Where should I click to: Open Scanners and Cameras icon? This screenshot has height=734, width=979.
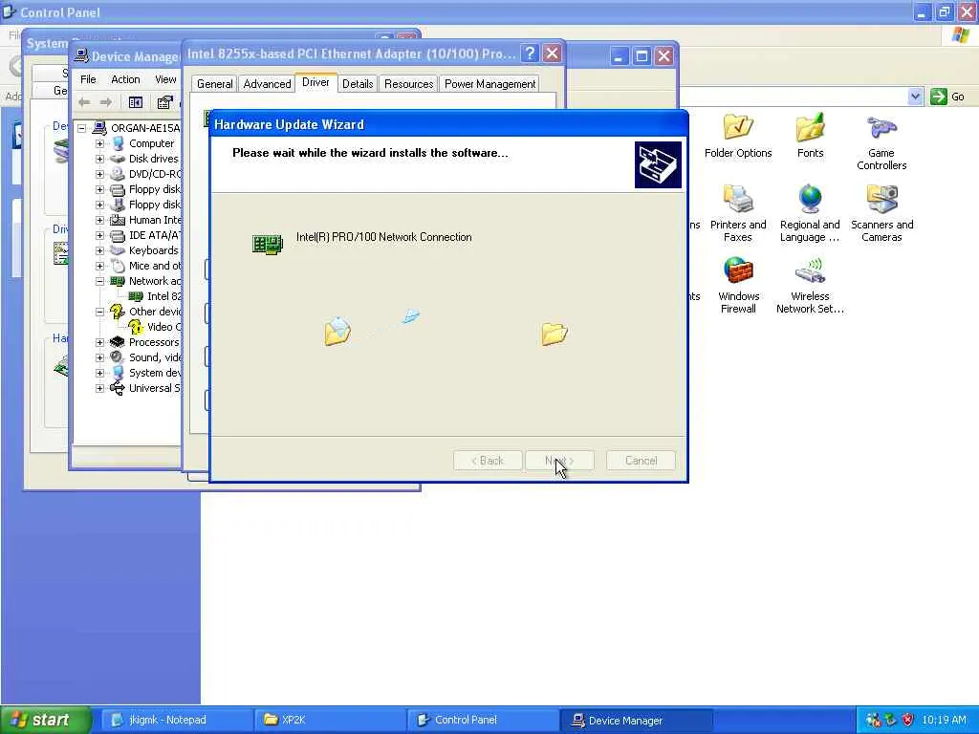point(881,214)
